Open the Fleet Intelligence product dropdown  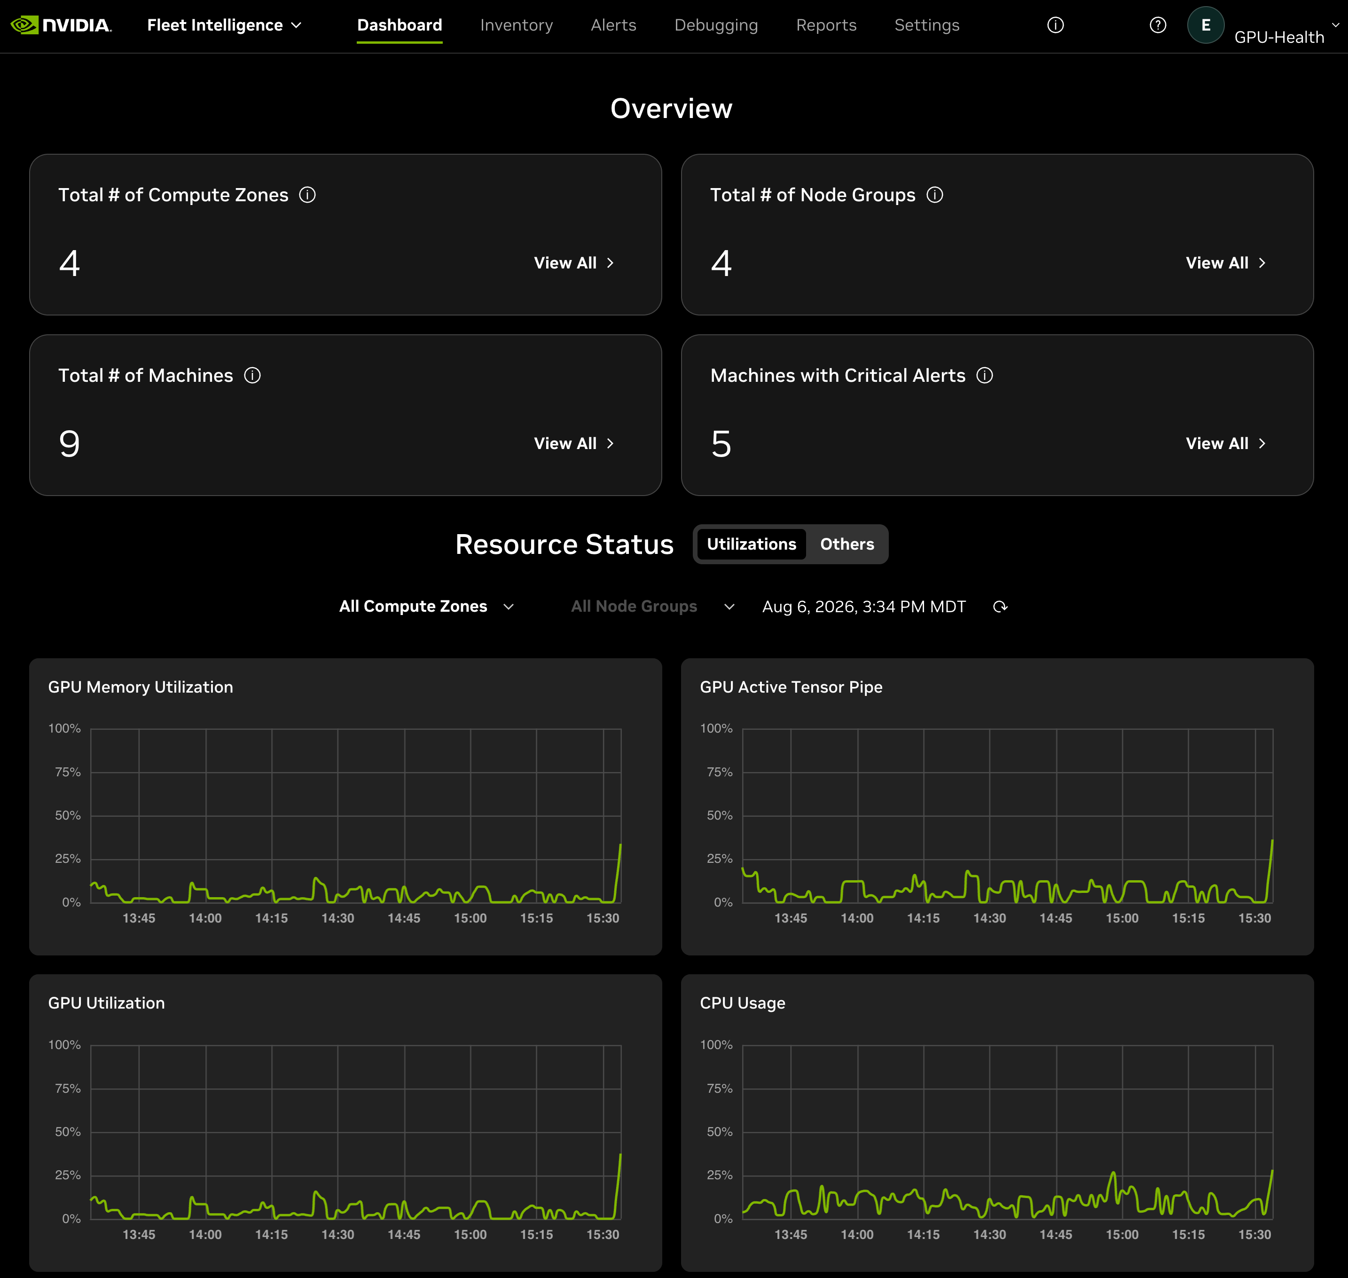coord(224,25)
